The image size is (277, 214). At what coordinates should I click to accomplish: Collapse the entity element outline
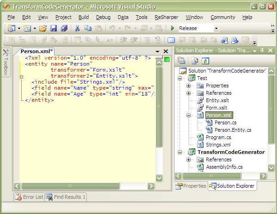coord(21,77)
